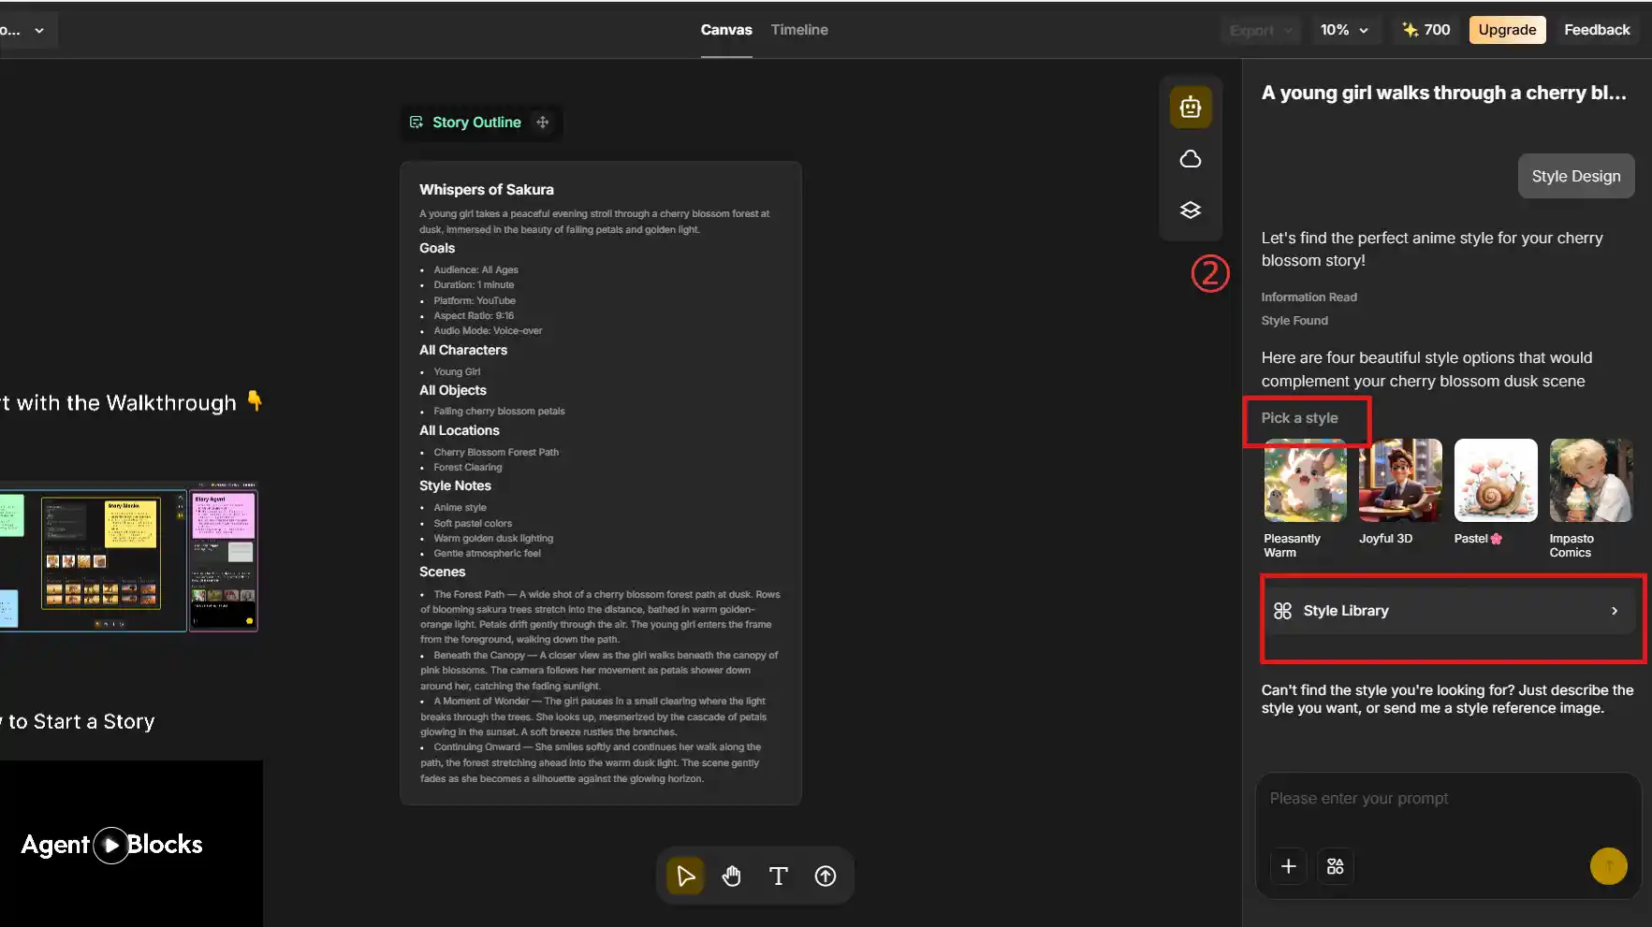Click 'Warm golden dusk lighting' style note
The height and width of the screenshot is (927, 1652).
(493, 539)
